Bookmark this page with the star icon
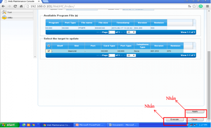Viewport: 211px width, 128px height. pyautogui.click(x=194, y=6)
